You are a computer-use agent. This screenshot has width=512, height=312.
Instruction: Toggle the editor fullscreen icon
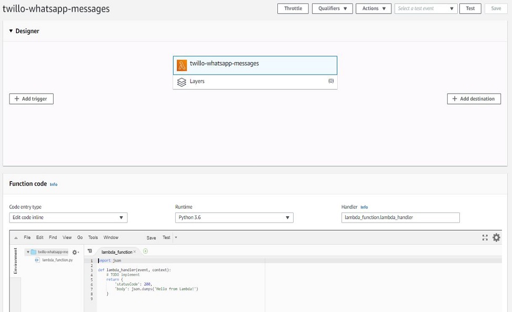485,238
